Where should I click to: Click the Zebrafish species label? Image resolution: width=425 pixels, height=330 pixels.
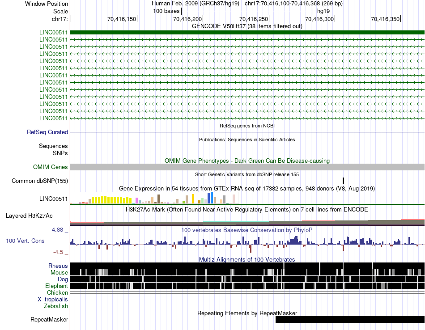tap(56, 306)
